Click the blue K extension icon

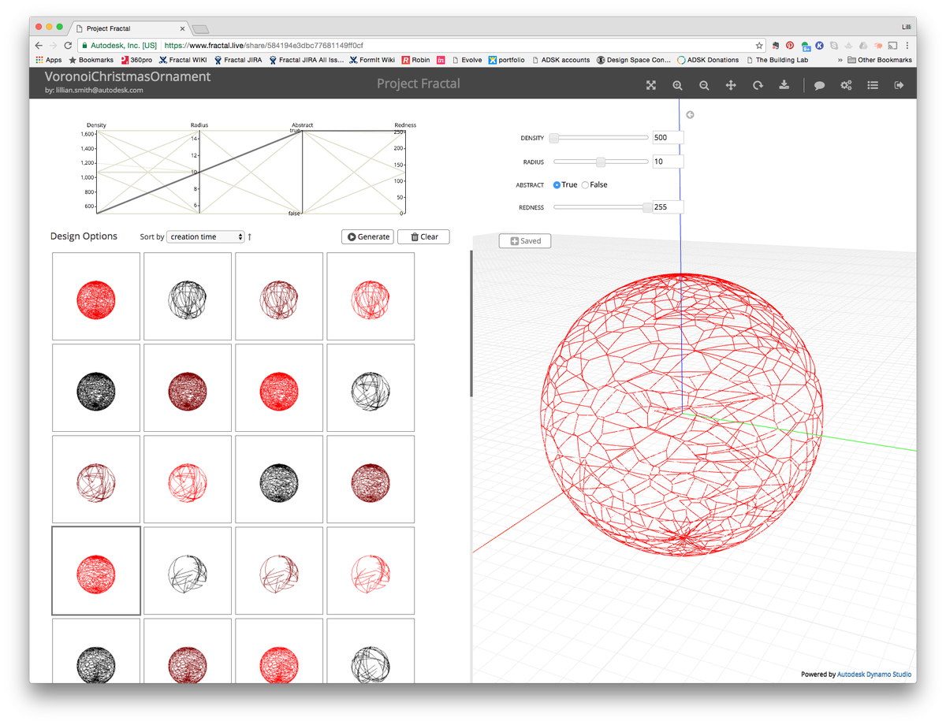click(x=820, y=46)
